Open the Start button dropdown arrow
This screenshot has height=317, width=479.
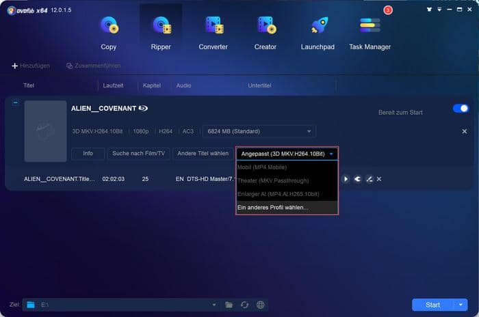click(x=461, y=305)
